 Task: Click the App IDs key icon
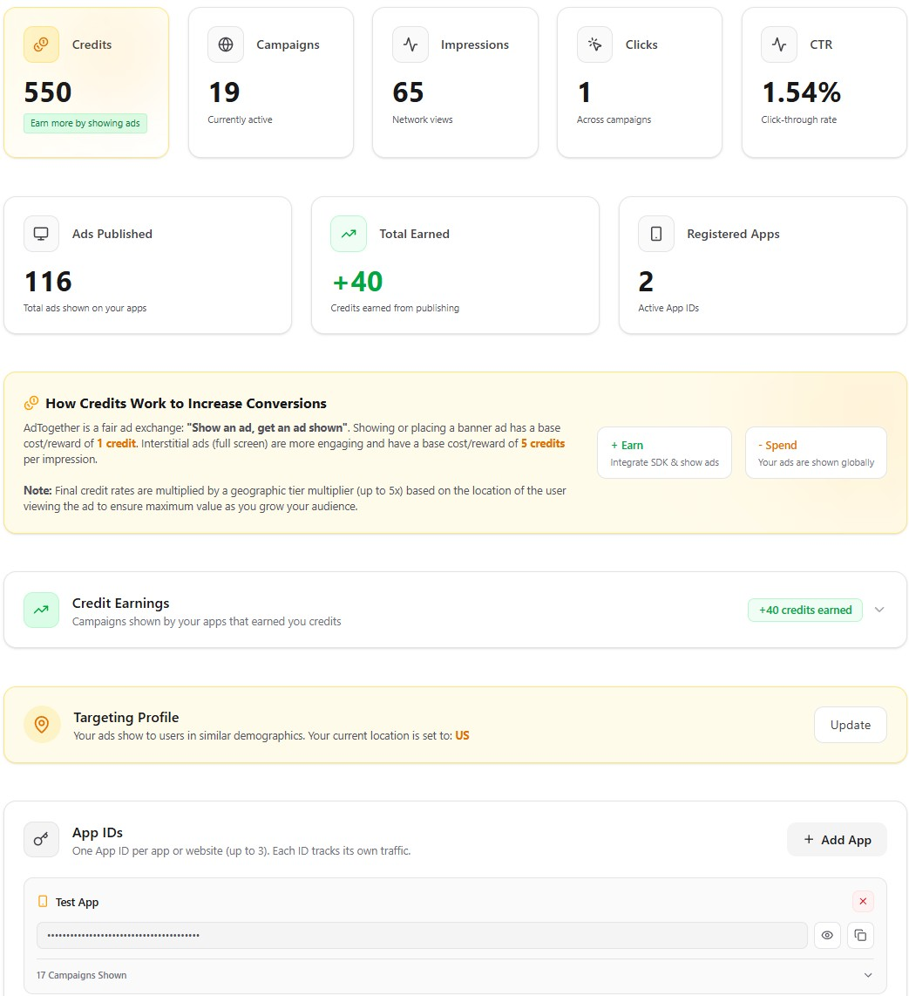coord(41,839)
